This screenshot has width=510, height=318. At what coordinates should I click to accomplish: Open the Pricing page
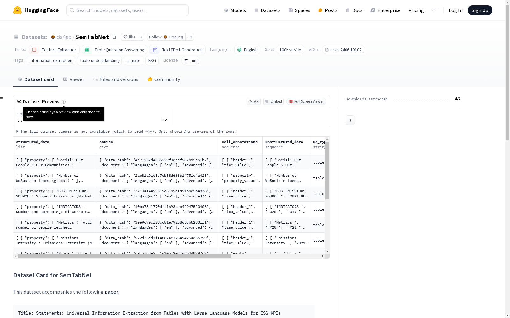[x=416, y=10]
